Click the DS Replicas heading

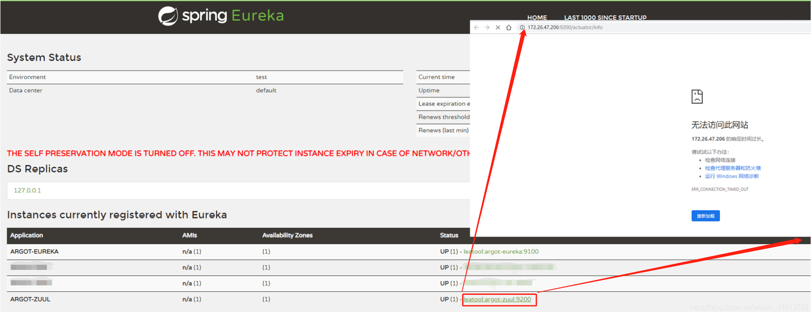pyautogui.click(x=38, y=169)
